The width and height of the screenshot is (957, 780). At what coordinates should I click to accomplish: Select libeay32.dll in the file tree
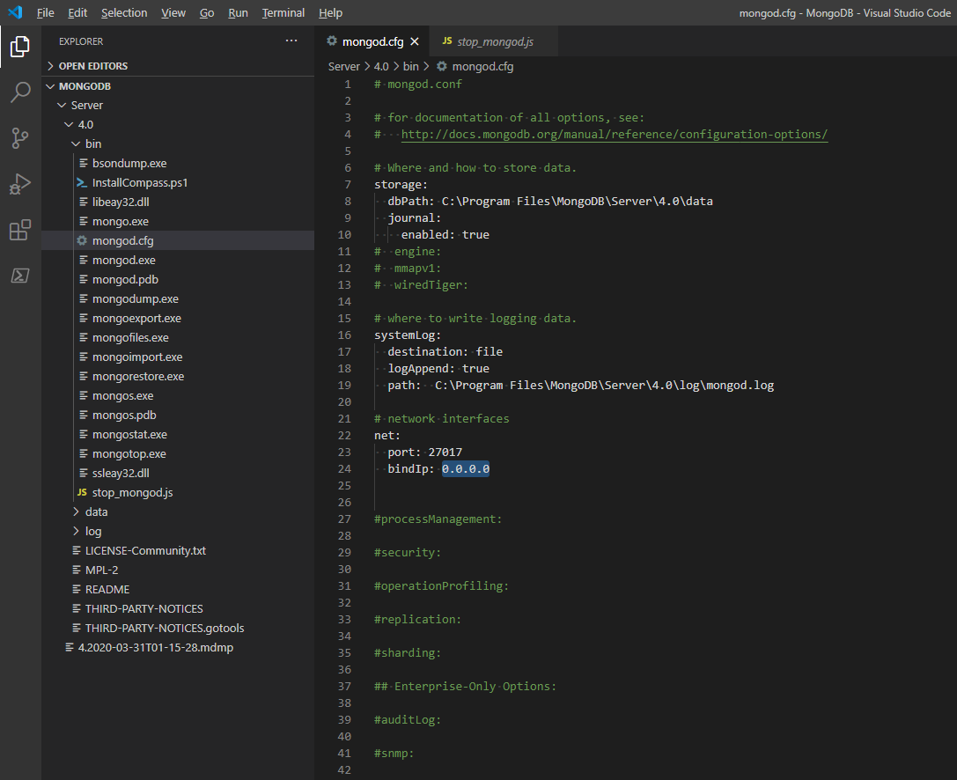[x=178, y=202]
